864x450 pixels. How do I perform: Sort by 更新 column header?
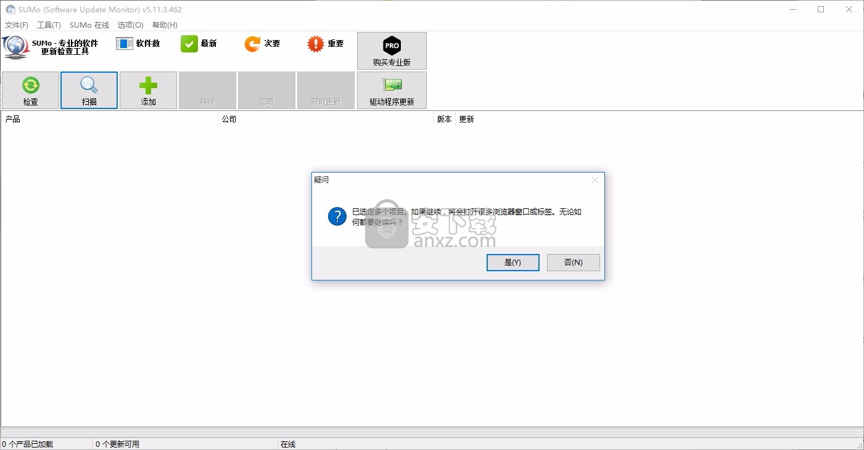(x=467, y=119)
